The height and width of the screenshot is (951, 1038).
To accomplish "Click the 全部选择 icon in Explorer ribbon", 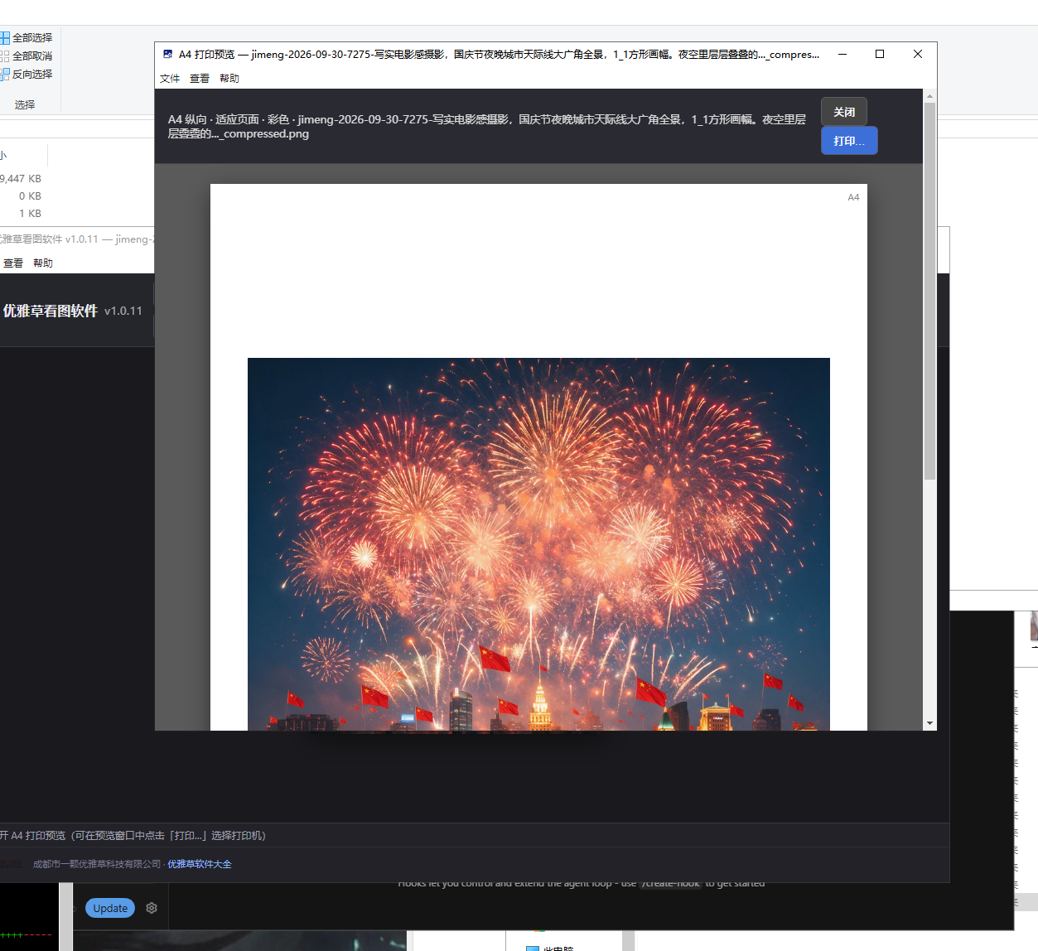I will click(5, 37).
